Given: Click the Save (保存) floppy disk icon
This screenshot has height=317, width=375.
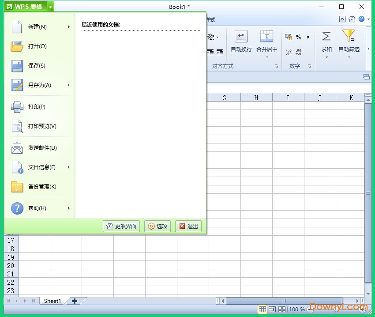Looking at the screenshot, I should pos(17,66).
